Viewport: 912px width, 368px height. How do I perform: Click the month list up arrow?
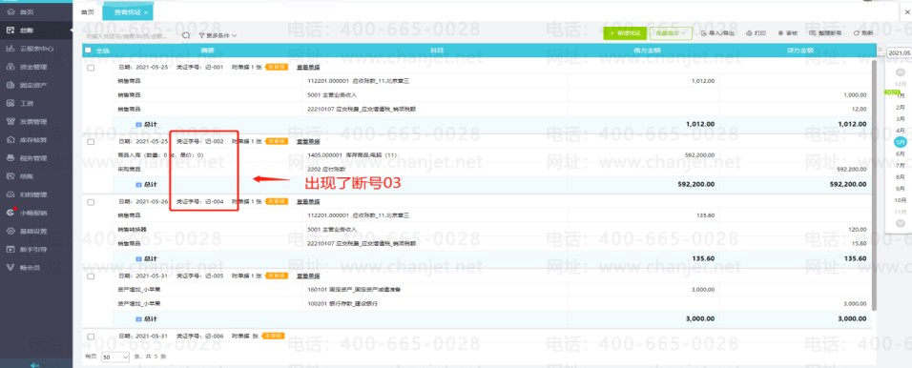pyautogui.click(x=901, y=72)
